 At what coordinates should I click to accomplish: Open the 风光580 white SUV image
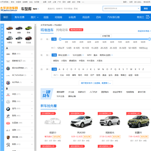click(81, 121)
